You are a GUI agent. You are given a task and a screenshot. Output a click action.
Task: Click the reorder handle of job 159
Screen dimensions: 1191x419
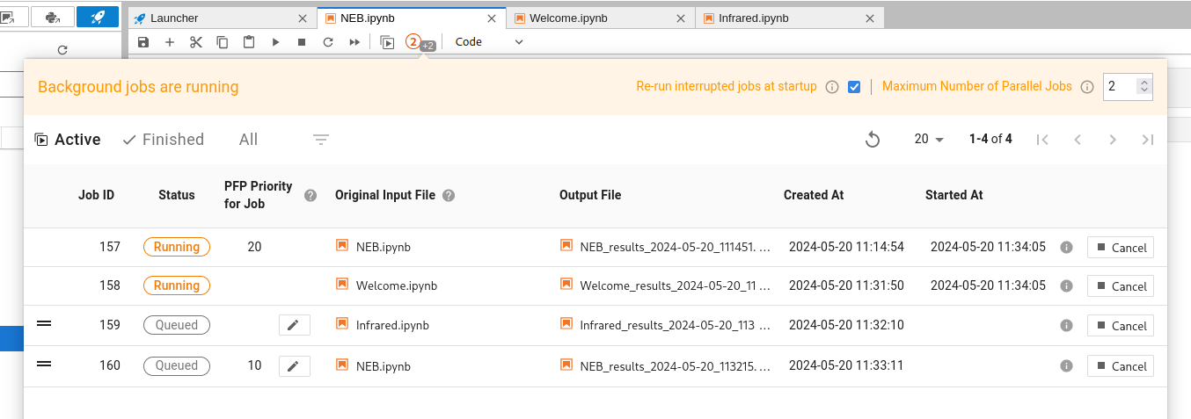(44, 324)
